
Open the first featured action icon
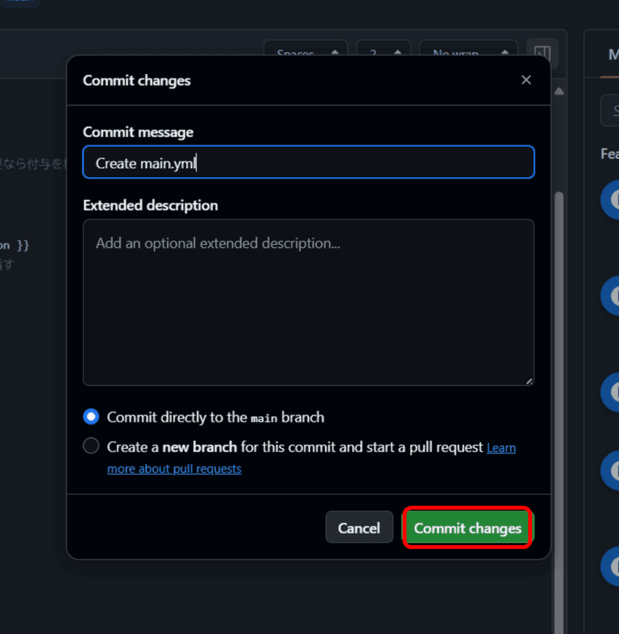point(612,200)
